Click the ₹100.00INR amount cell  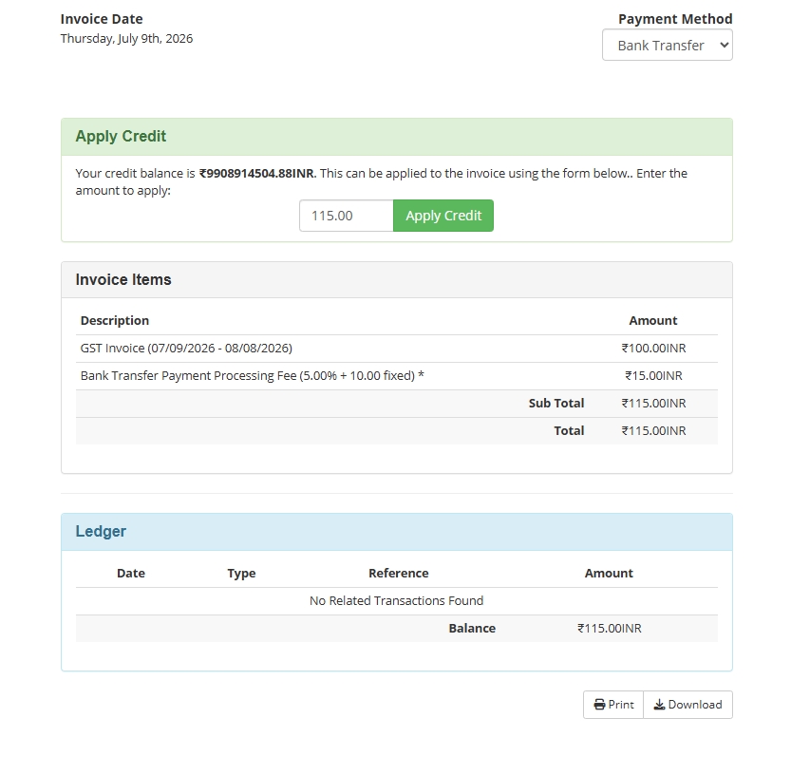(x=653, y=349)
